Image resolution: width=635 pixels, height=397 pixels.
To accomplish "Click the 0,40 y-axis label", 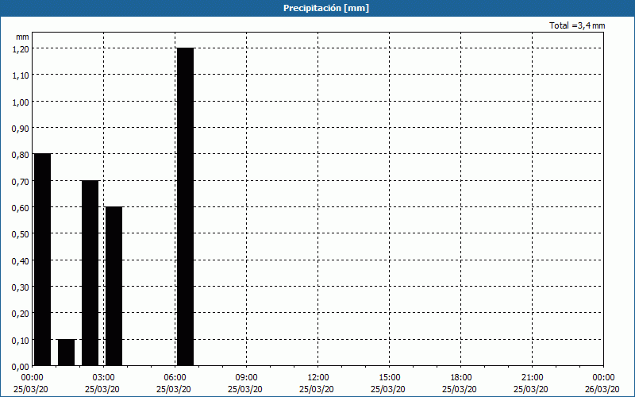I will click(21, 261).
